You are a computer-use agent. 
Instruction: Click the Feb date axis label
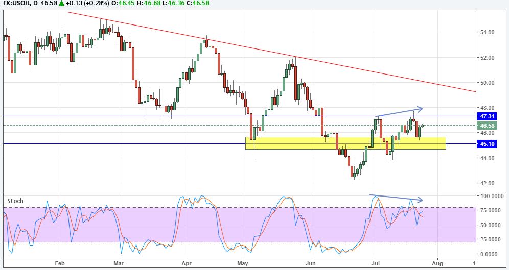(x=60, y=263)
